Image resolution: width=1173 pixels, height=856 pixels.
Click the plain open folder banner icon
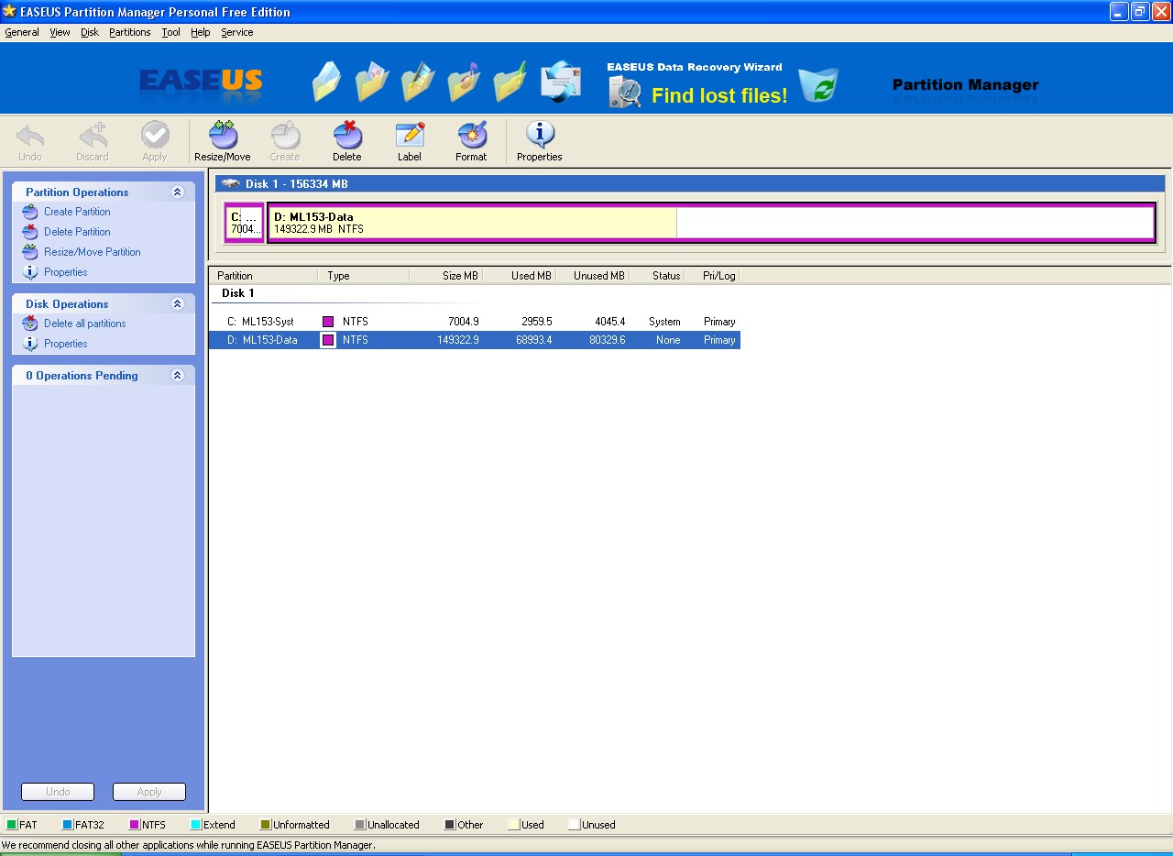tap(326, 82)
